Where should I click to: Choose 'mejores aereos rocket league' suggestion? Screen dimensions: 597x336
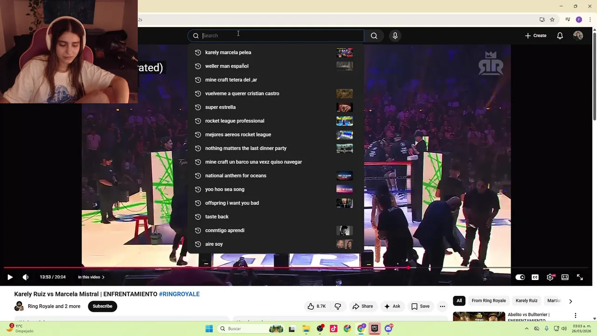click(276, 134)
